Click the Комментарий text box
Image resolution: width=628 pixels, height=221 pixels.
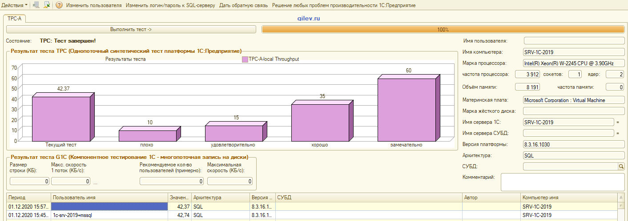[563, 182]
